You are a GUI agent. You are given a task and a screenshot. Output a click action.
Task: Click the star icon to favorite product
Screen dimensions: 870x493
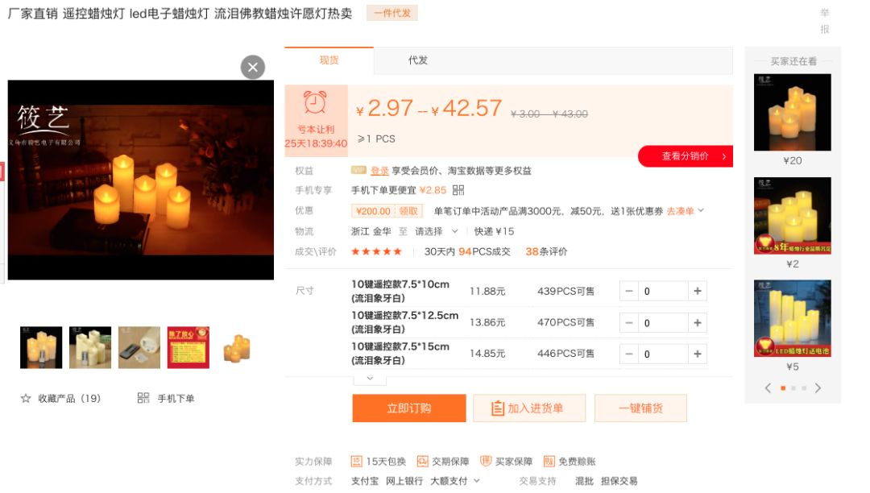26,398
